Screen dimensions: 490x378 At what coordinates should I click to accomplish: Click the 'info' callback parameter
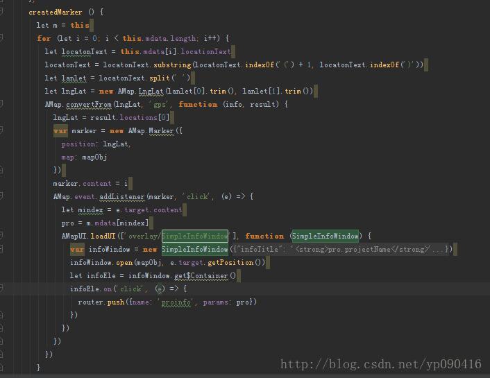(233, 104)
